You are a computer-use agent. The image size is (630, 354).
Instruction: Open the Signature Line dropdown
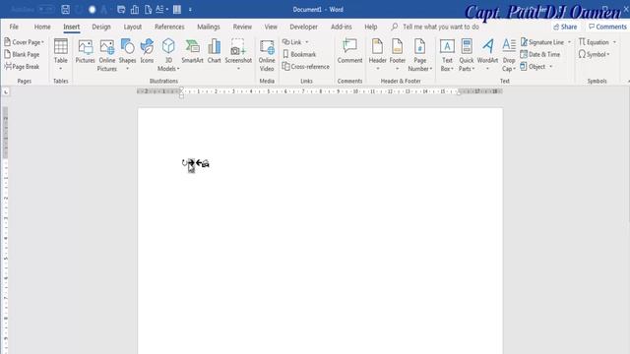click(569, 42)
